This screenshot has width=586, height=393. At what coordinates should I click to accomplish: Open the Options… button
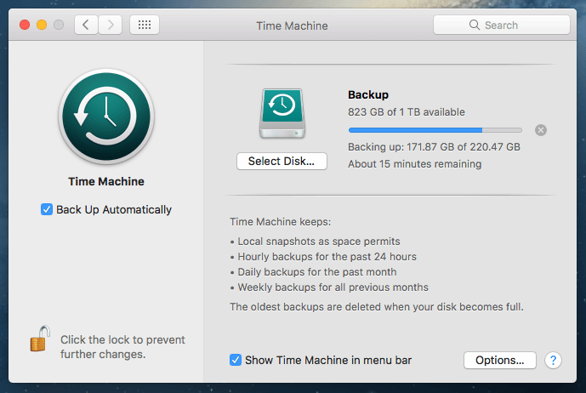coord(500,361)
